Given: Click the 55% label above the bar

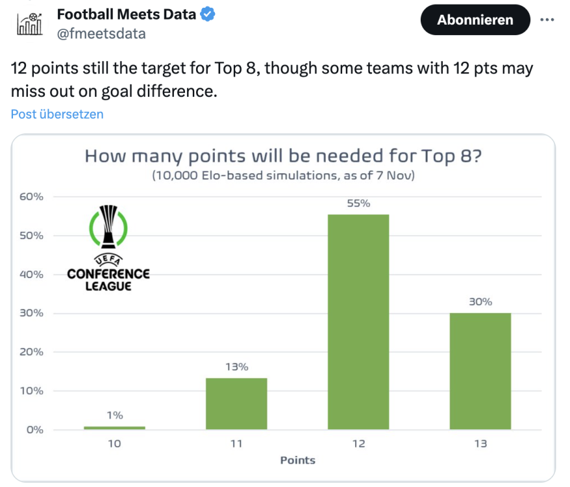Looking at the screenshot, I should [358, 203].
